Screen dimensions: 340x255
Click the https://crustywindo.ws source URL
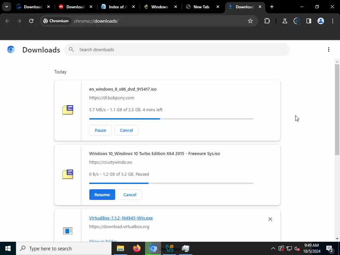pyautogui.click(x=111, y=162)
